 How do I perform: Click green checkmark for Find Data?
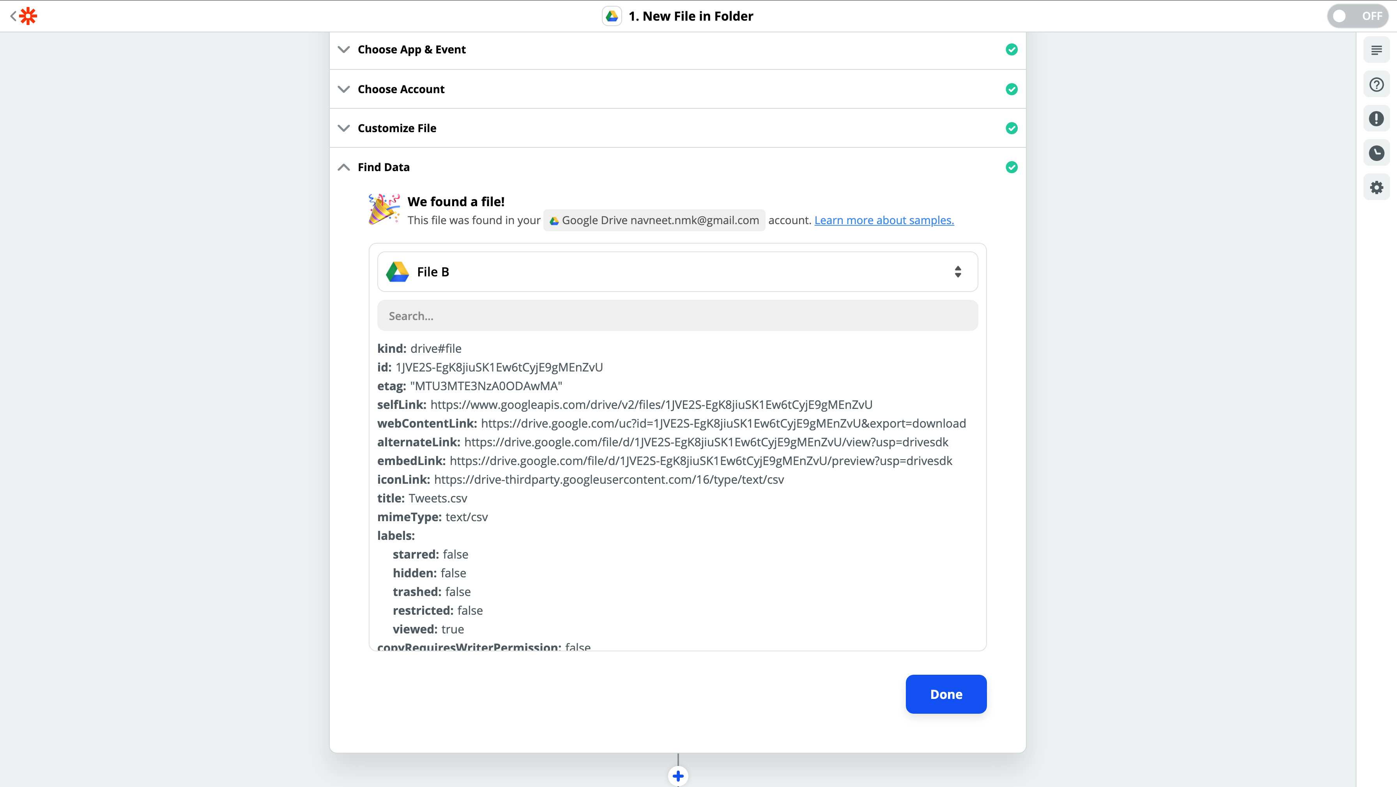[1011, 167]
